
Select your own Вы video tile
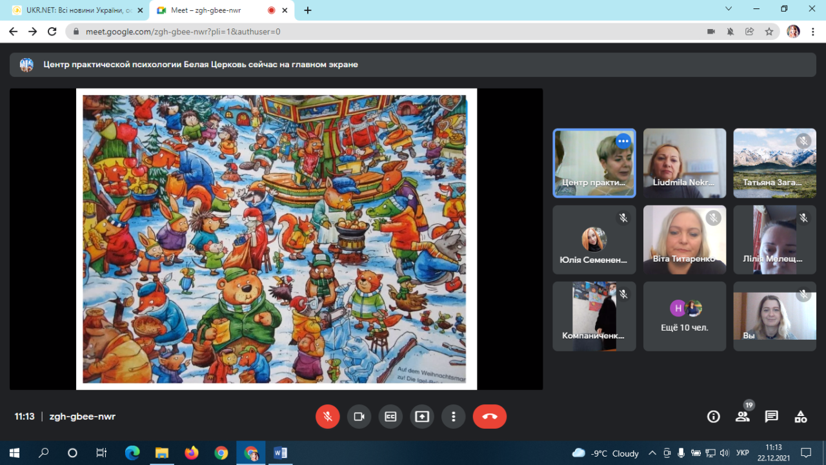pos(775,316)
